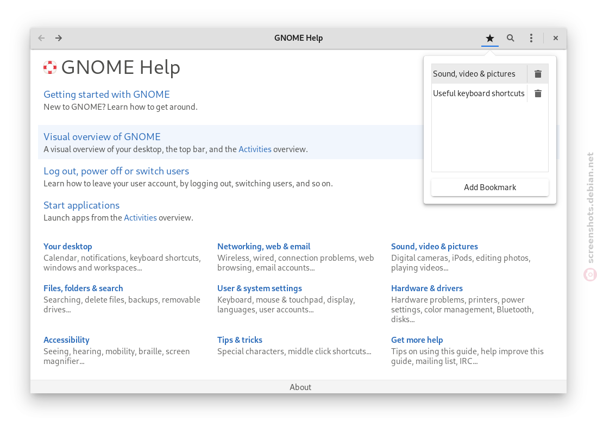The image size is (597, 427).
Task: Click the About link at the bottom
Action: [x=300, y=387]
